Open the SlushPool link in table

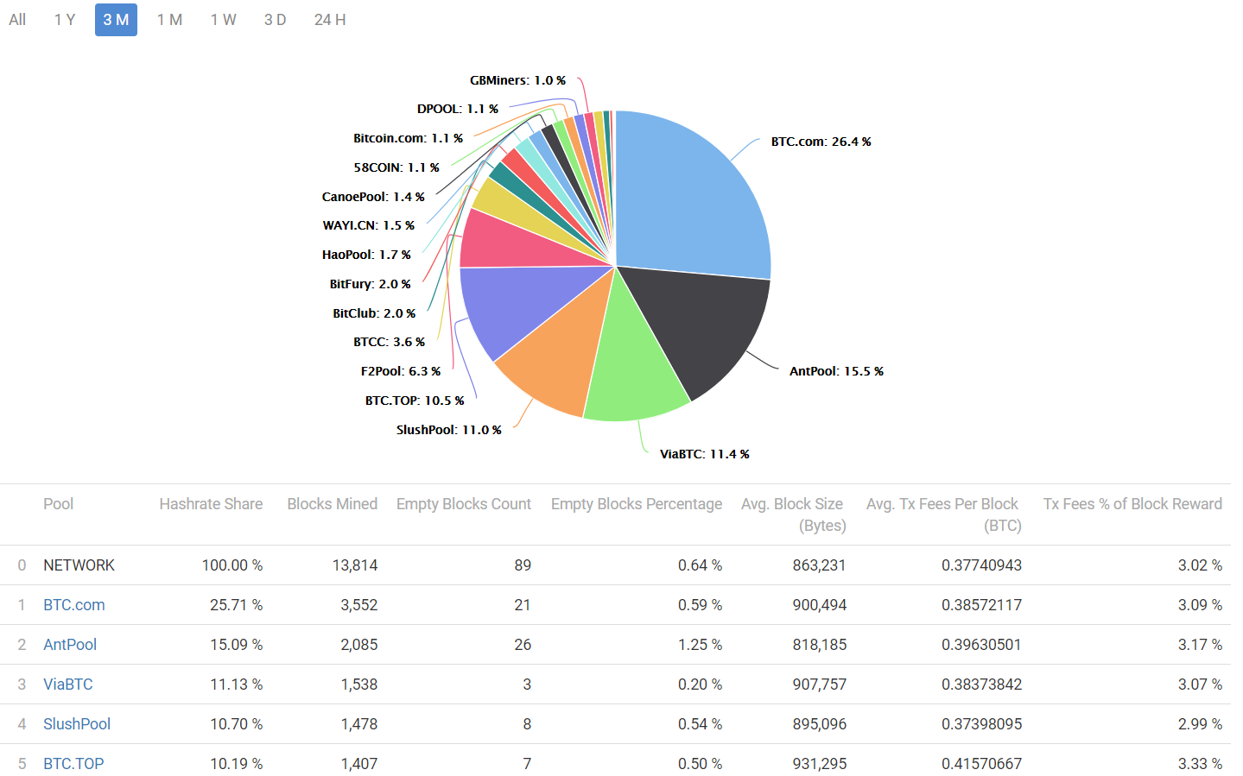77,724
